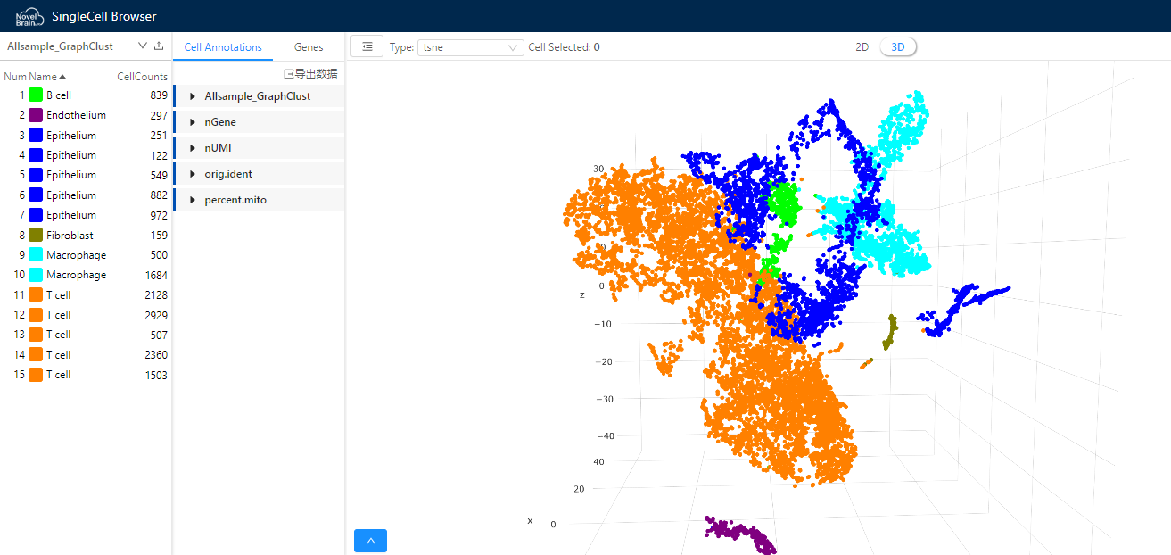Click the purple Endothelium color swatch
The image size is (1171, 555).
tap(36, 115)
